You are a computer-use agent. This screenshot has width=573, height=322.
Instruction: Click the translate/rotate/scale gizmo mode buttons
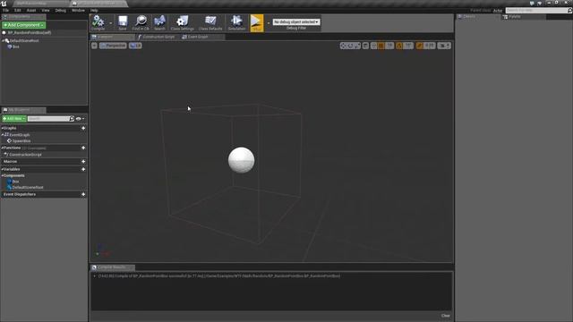click(x=350, y=46)
